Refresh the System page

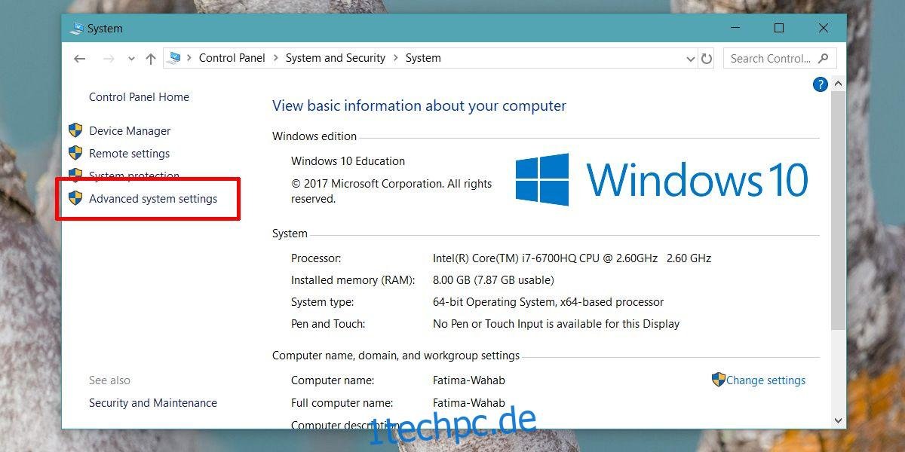pos(707,58)
